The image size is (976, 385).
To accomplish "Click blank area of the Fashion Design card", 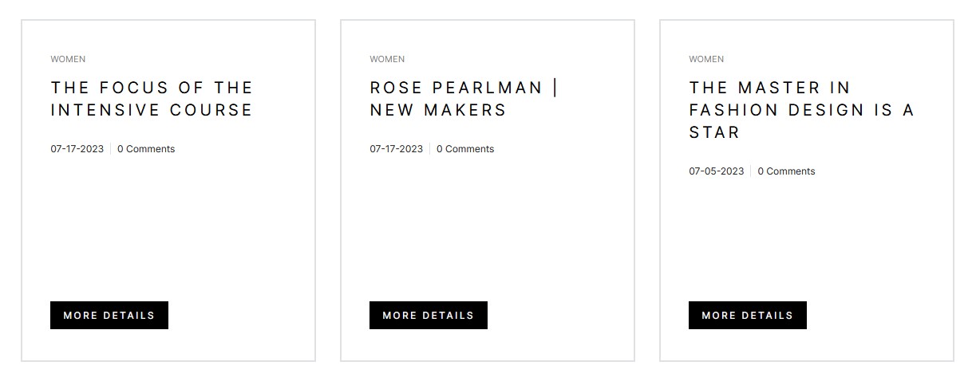I will [807, 239].
